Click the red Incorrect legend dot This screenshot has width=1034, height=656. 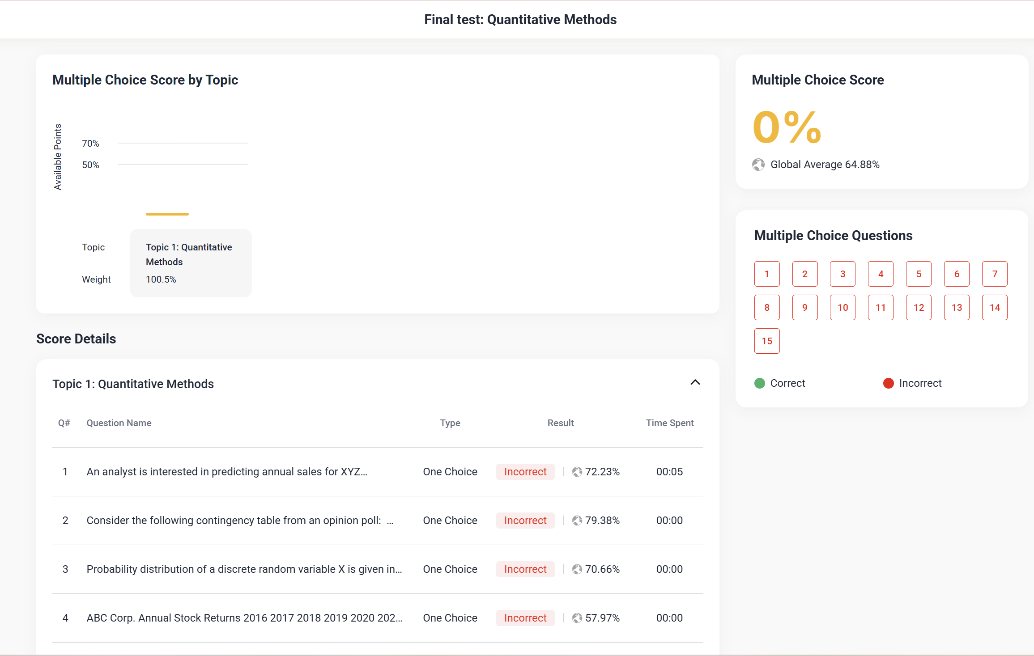888,383
